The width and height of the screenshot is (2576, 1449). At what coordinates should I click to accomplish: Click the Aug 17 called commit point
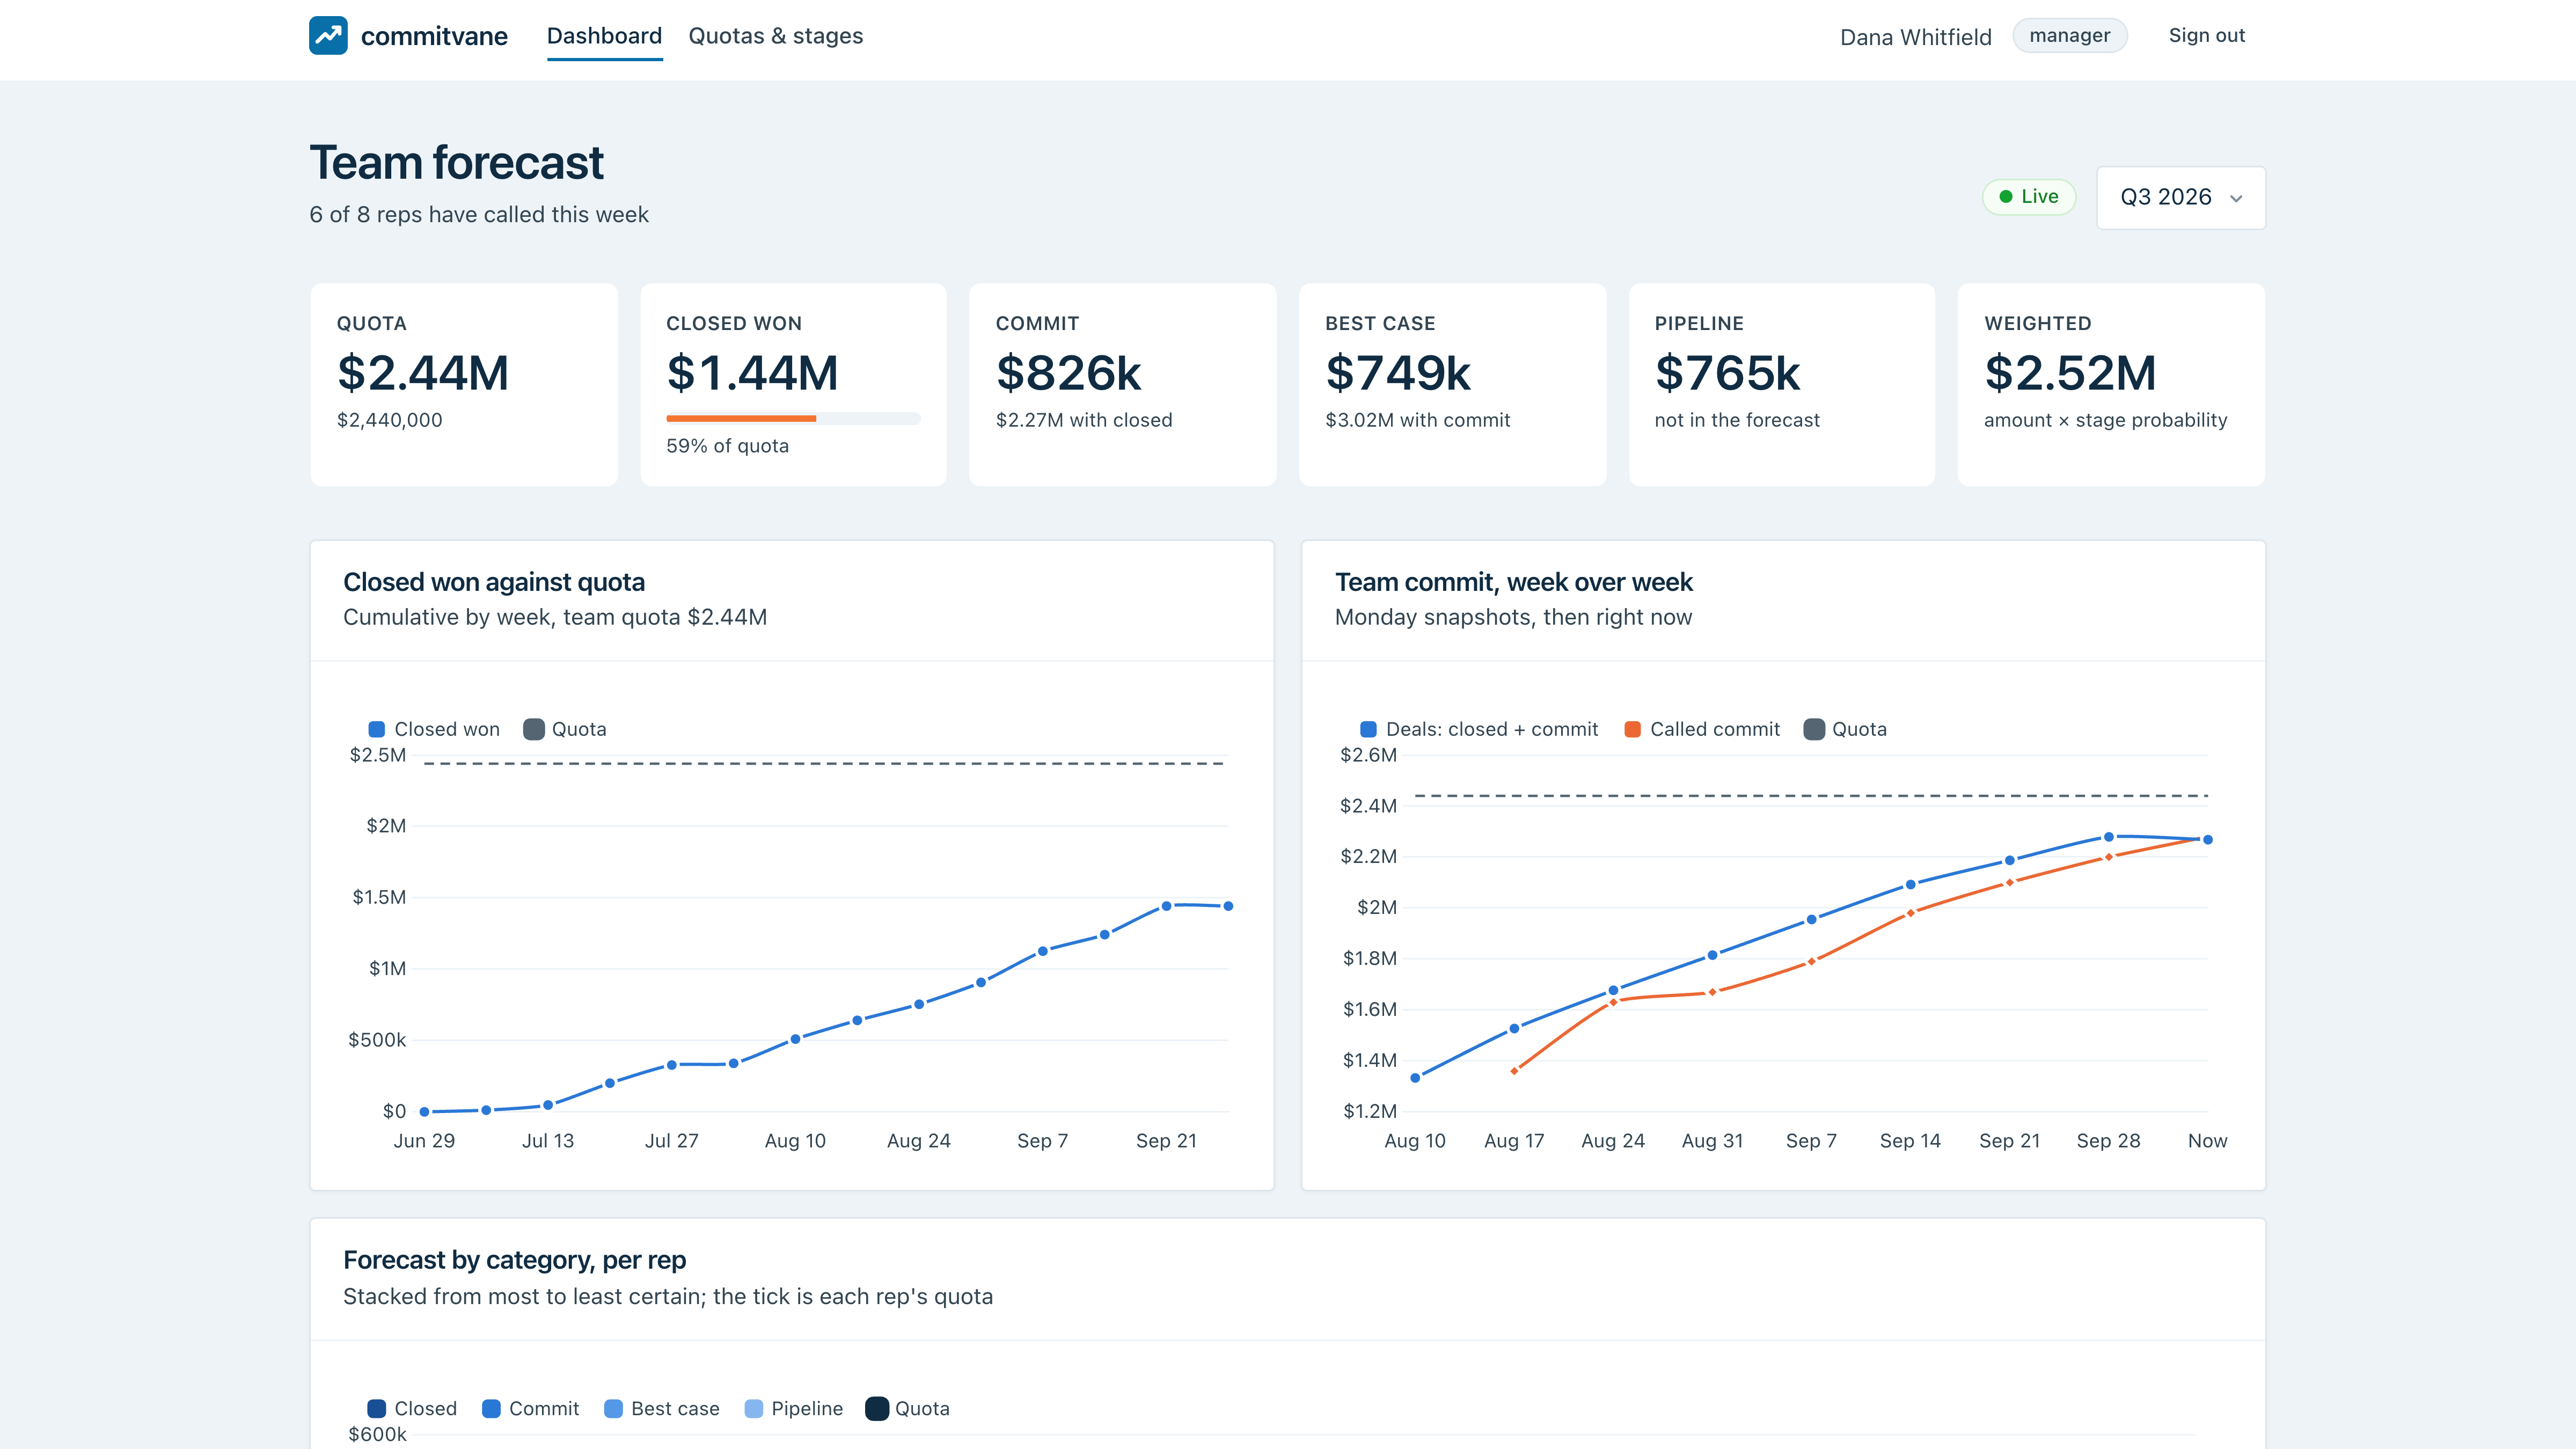click(1514, 1071)
